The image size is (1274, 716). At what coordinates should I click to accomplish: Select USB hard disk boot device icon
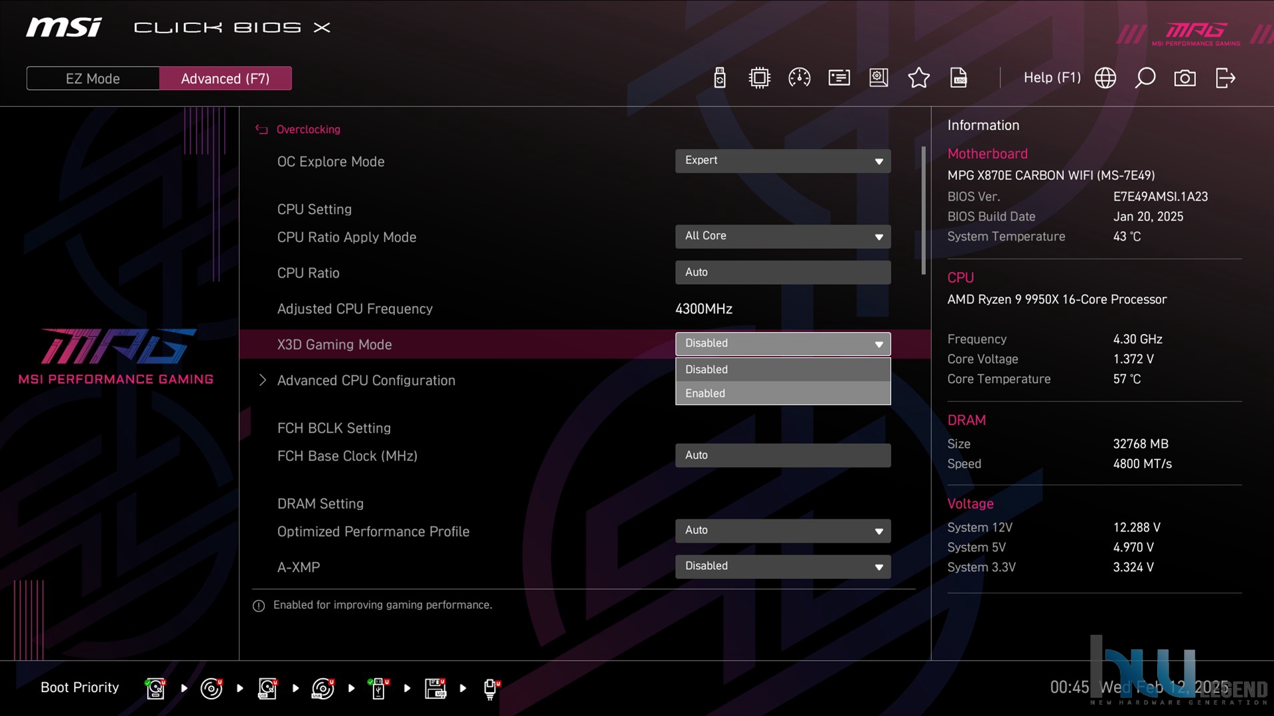(x=267, y=688)
